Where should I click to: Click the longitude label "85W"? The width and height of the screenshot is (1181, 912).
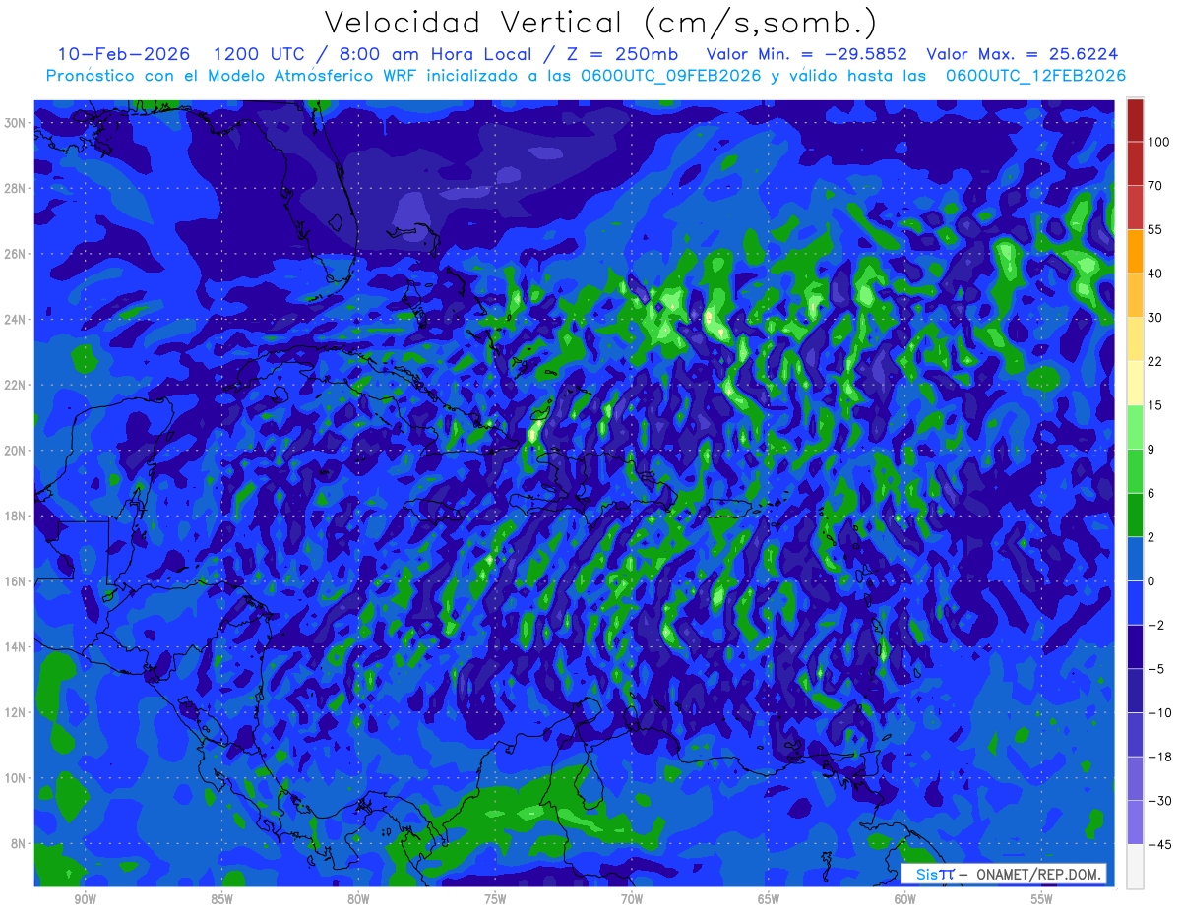tap(221, 900)
